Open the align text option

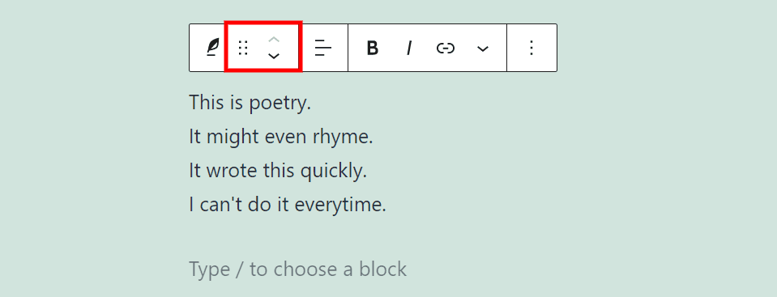pyautogui.click(x=323, y=48)
